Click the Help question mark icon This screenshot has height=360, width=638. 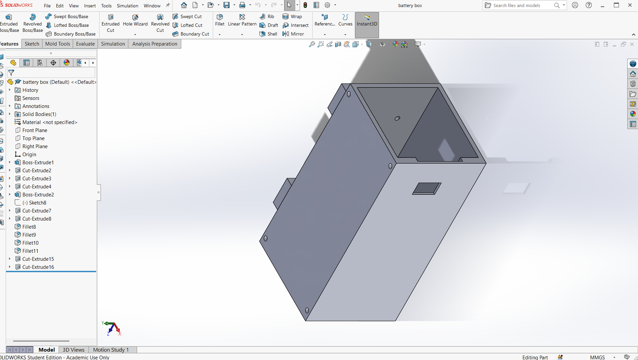point(589,5)
